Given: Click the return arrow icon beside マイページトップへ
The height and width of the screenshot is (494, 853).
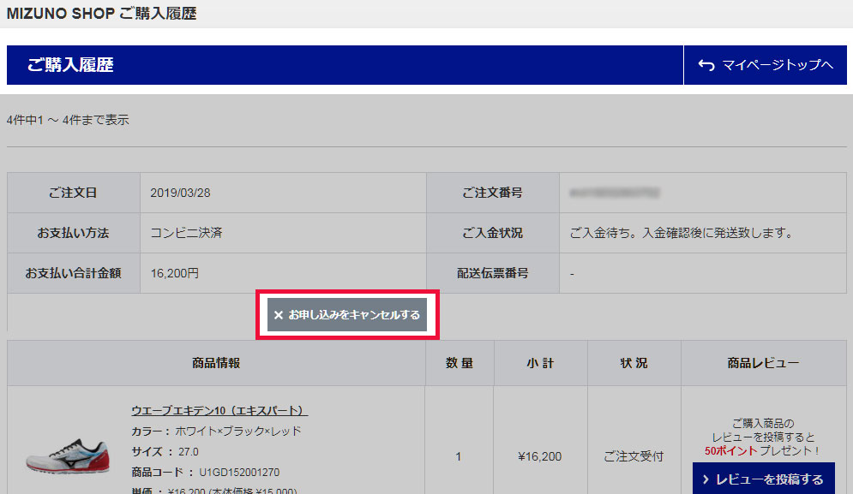Looking at the screenshot, I should [706, 65].
